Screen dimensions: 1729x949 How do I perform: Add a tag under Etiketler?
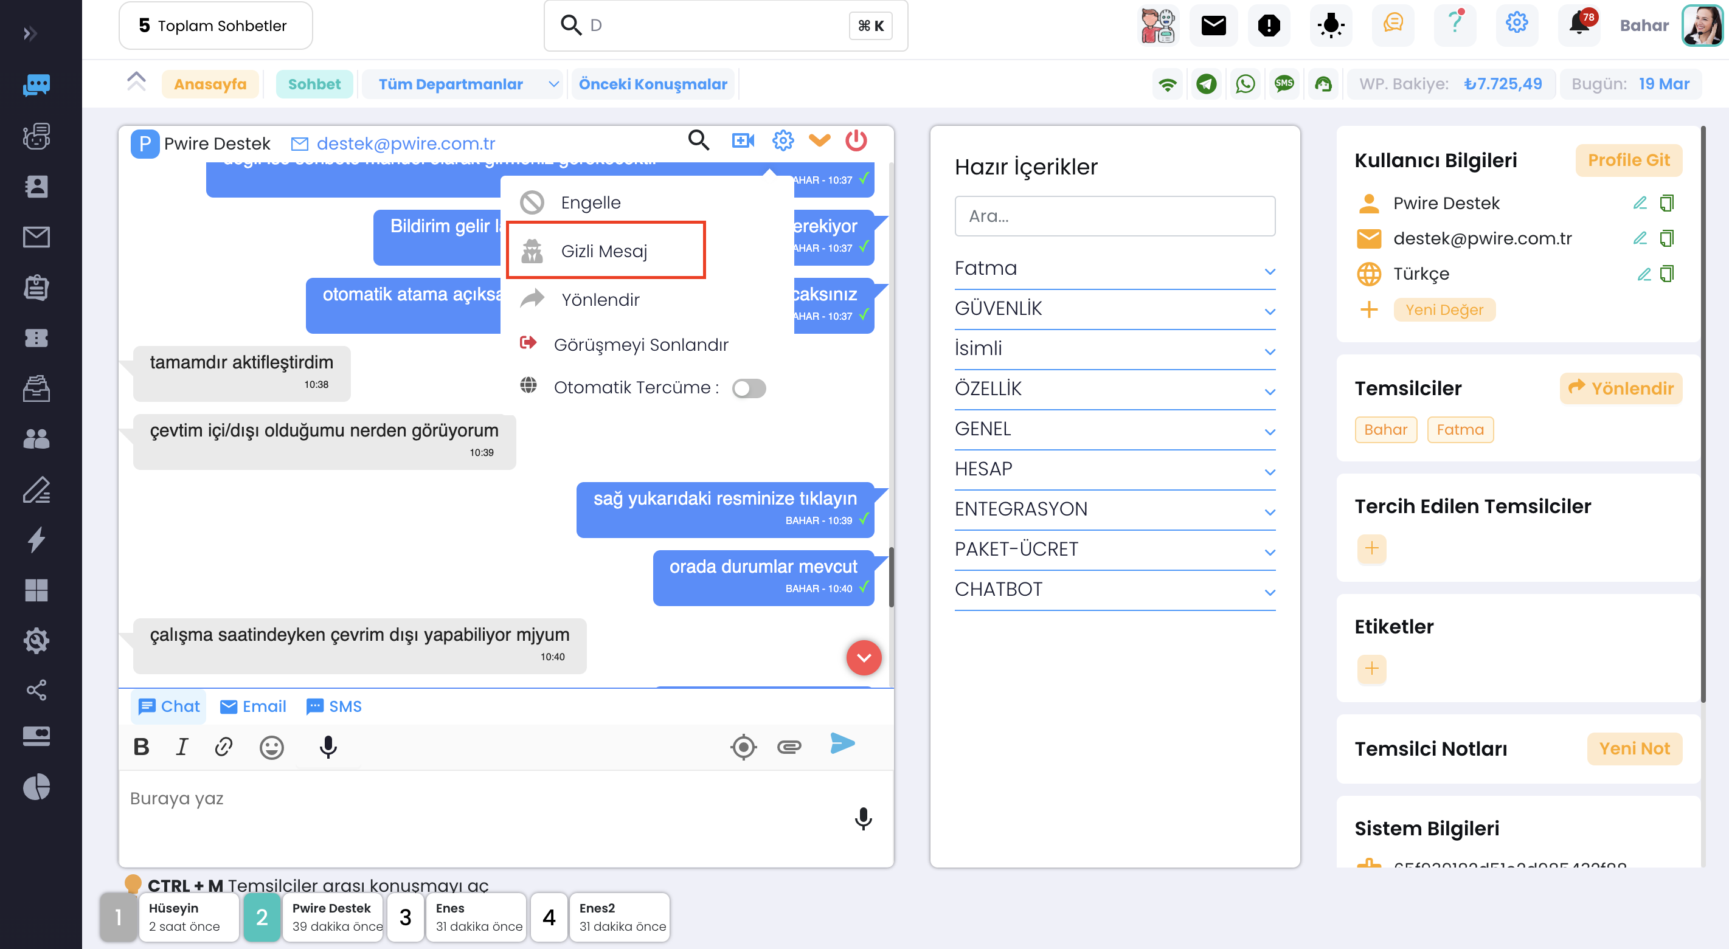[1371, 669]
